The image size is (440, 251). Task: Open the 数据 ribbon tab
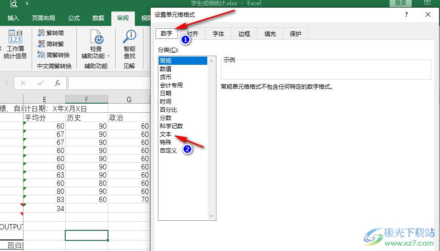click(x=98, y=18)
